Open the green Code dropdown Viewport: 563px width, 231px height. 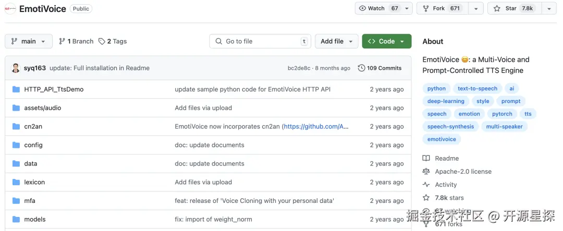(386, 42)
